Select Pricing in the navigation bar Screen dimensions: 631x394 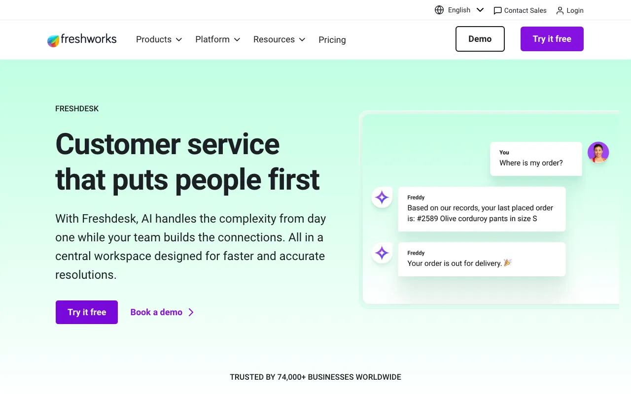(x=332, y=40)
